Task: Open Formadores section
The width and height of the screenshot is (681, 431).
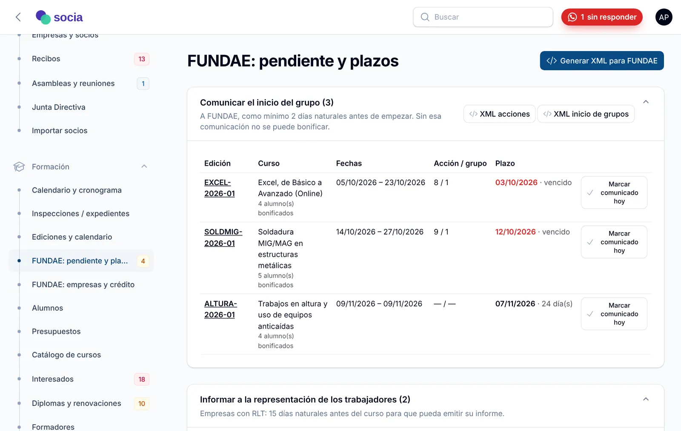Action: click(53, 427)
